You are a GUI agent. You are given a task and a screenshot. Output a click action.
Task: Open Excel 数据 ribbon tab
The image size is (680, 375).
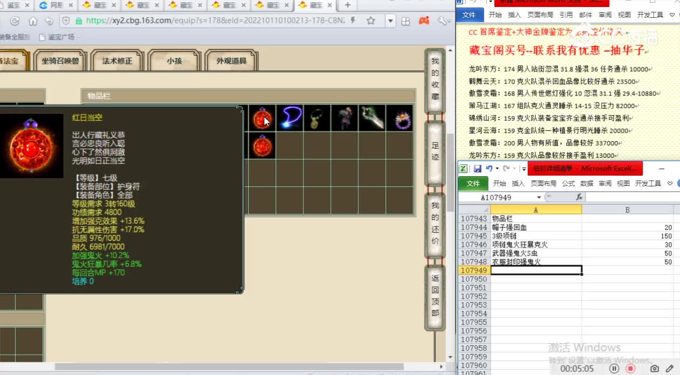tap(587, 183)
